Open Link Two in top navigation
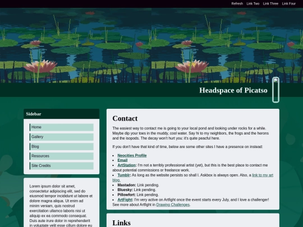This screenshot has height=227, width=303. [252, 4]
